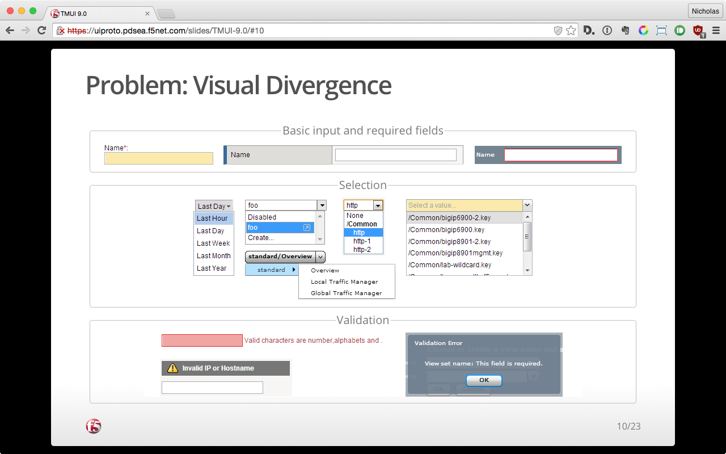
Task: Click the F5 logo on slide
Action: (94, 426)
